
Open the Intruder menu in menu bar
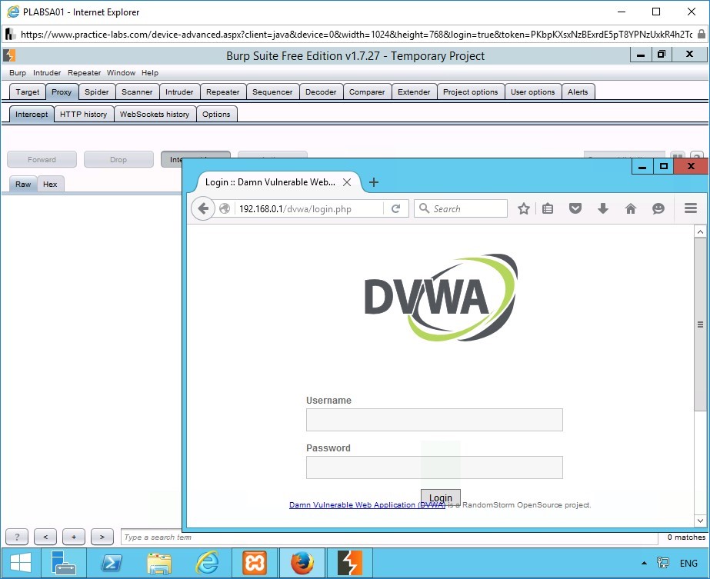pos(47,73)
